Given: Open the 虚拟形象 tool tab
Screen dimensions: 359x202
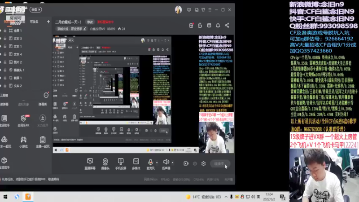Looking at the screenshot, I should coord(23,105).
